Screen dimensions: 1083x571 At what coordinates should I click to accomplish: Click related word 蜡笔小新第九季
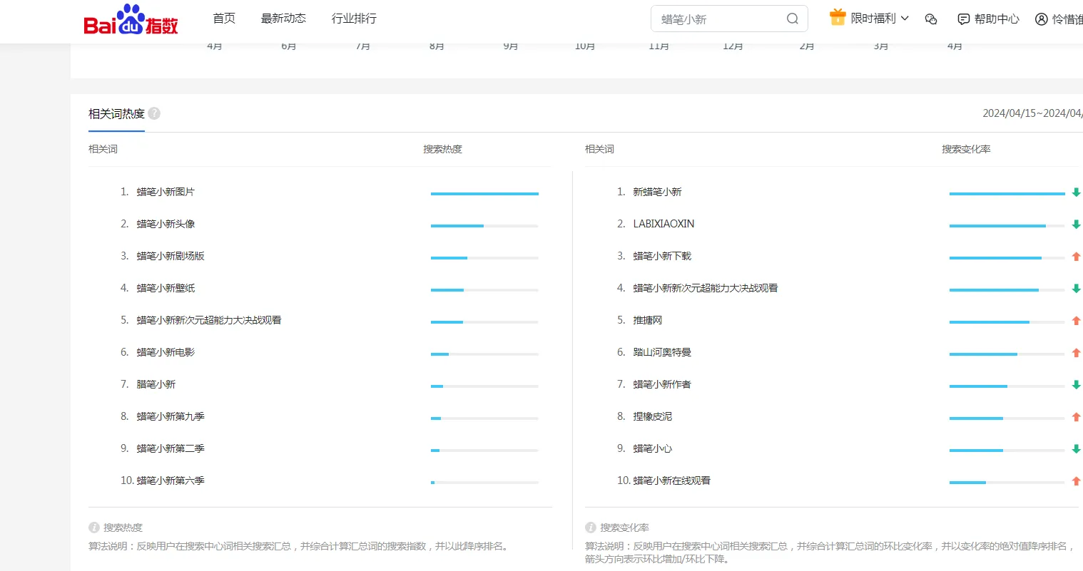[171, 416]
